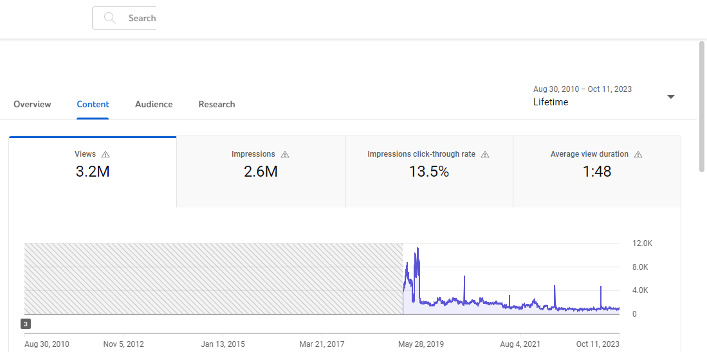The width and height of the screenshot is (707, 352).
Task: Click the 'Oct 11, 2023' axis date
Action: [x=598, y=344]
